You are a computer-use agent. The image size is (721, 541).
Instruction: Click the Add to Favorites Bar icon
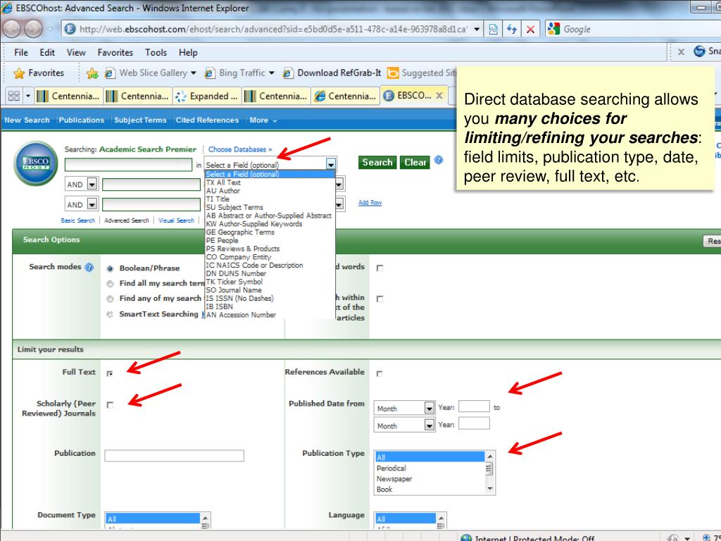(92, 73)
